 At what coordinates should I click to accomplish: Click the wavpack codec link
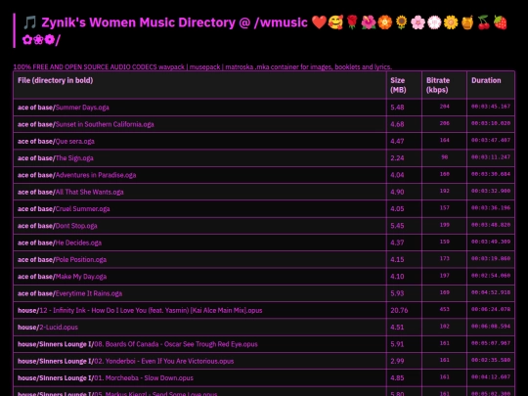coord(171,66)
